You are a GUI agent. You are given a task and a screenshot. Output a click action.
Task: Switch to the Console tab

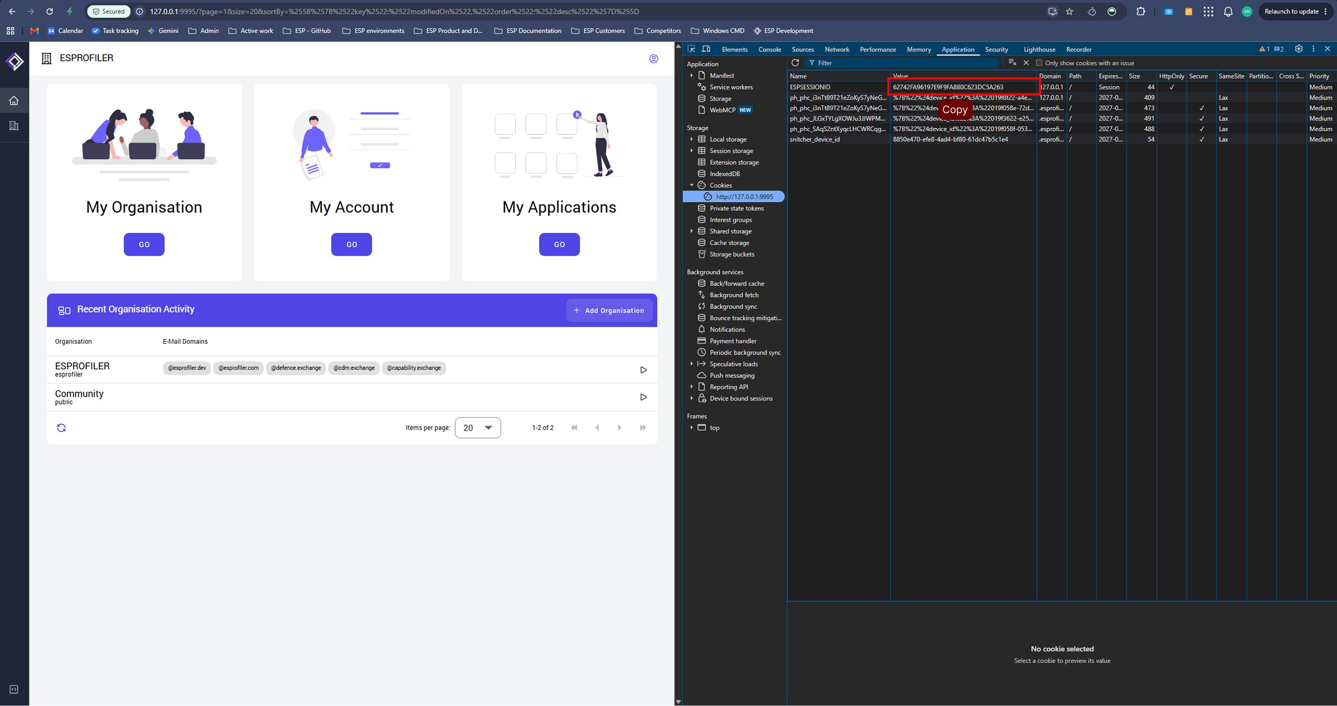click(769, 49)
